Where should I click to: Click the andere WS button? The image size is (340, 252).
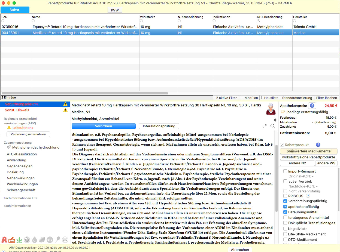tap(326, 163)
